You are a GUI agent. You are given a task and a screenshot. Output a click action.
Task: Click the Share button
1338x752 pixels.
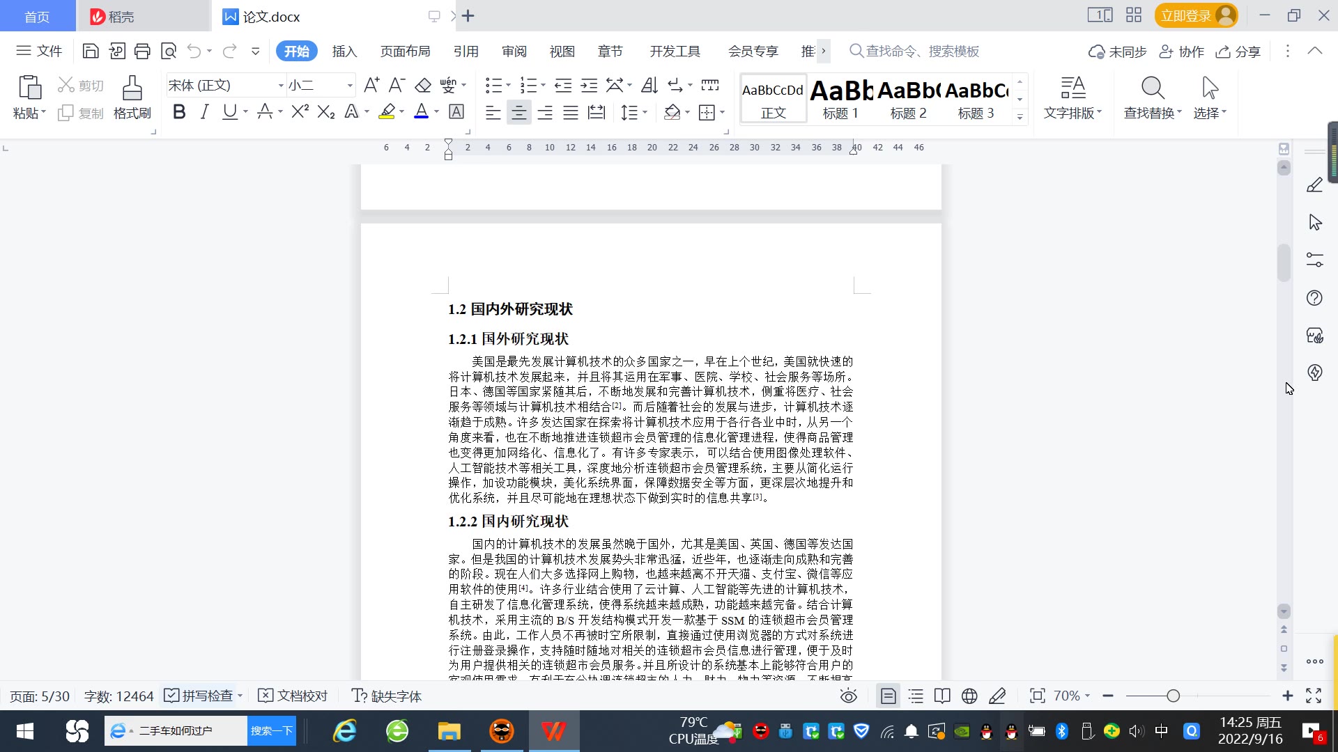click(1238, 52)
